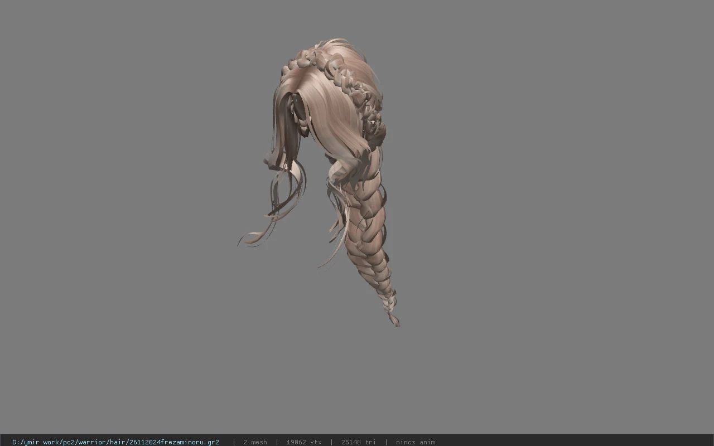The height and width of the screenshot is (446, 714).
Task: Click the '25140 tri' triangle count
Action: coord(358,442)
